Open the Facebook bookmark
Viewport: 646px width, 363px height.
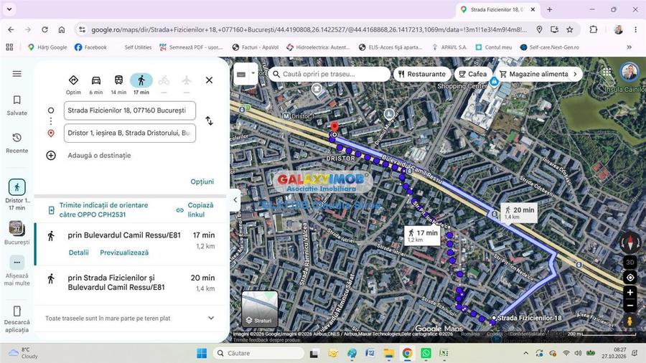tap(90, 47)
